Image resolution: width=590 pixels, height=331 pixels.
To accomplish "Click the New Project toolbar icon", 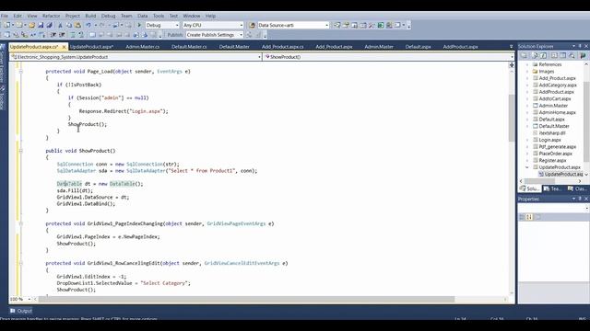I will 6,25.
